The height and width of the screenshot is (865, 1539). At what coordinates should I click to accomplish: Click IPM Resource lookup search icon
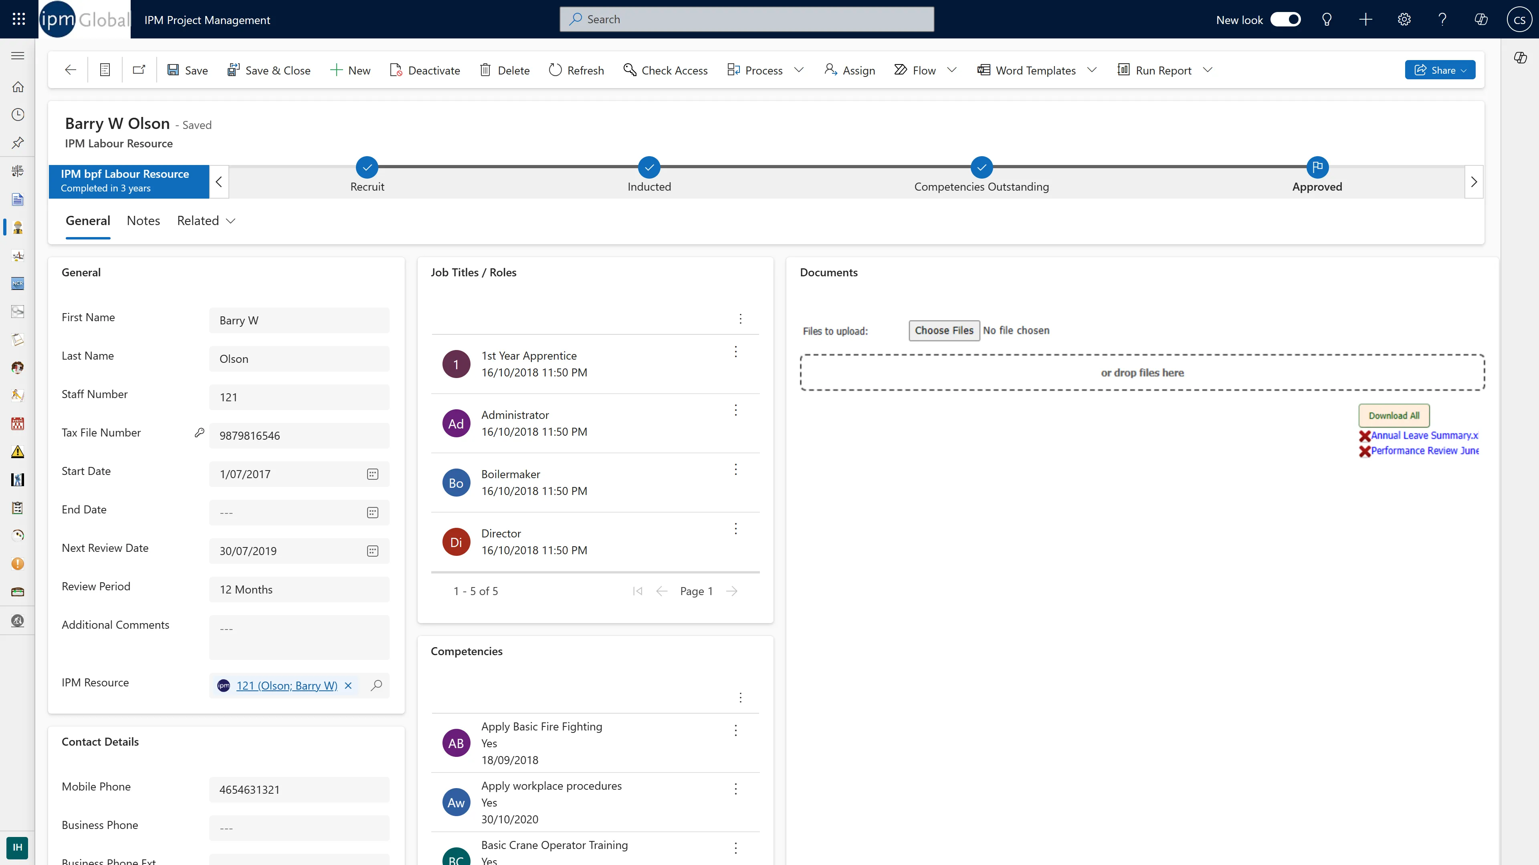coord(376,685)
